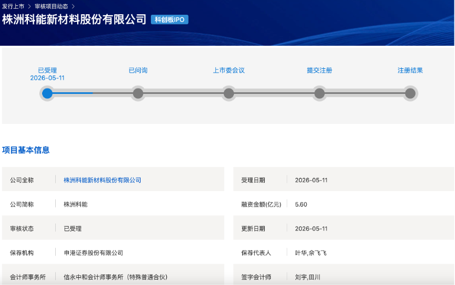Click the 更新日期 value 2026-05-11

pos(311,229)
